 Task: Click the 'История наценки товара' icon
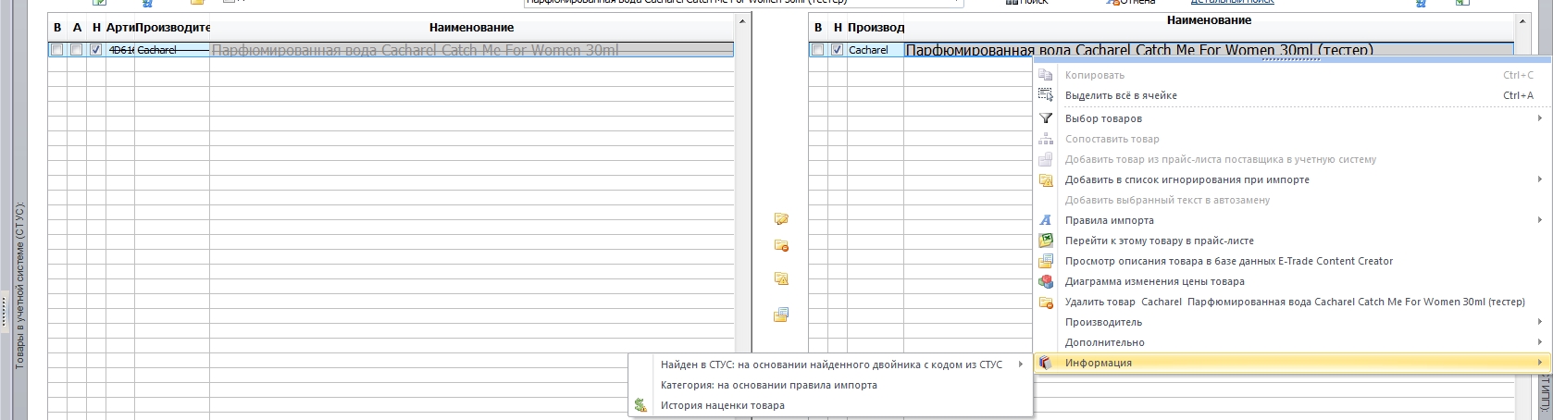[x=640, y=405]
